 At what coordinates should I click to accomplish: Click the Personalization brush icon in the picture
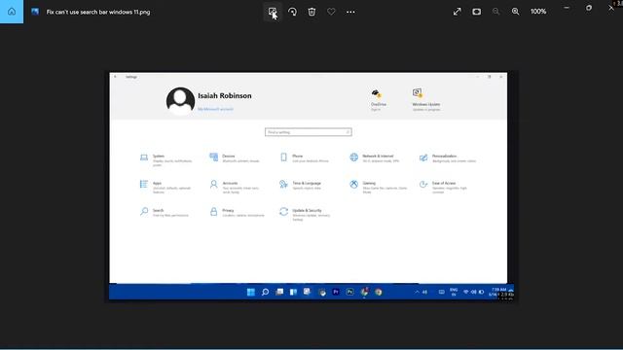click(x=423, y=157)
